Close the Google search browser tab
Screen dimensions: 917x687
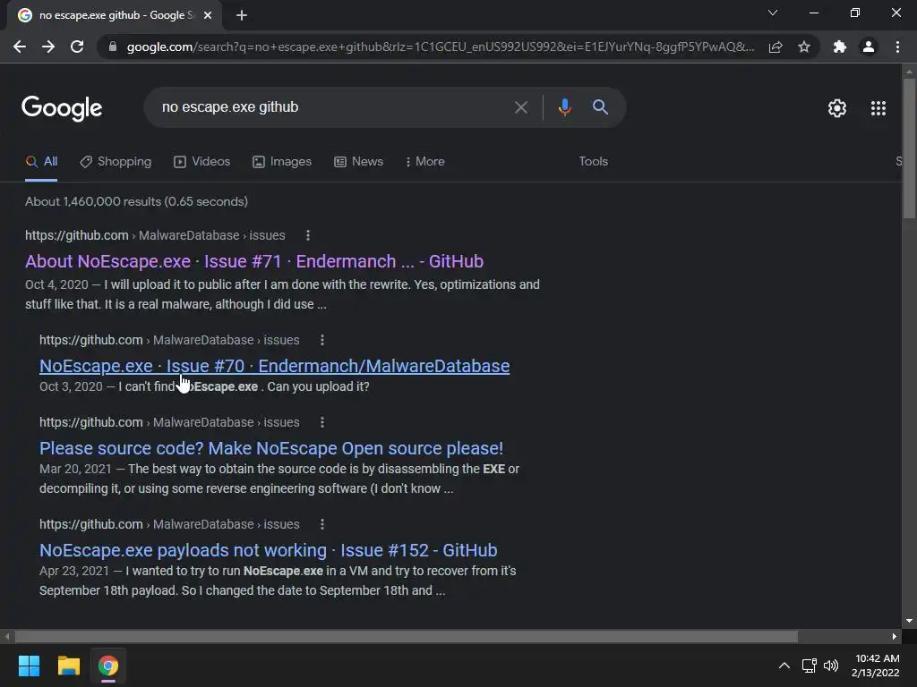click(x=208, y=15)
